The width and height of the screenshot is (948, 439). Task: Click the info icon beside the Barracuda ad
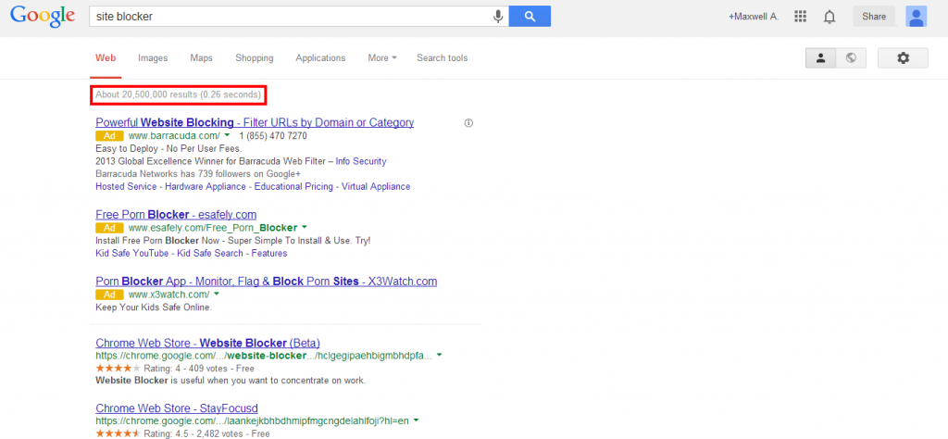click(468, 123)
